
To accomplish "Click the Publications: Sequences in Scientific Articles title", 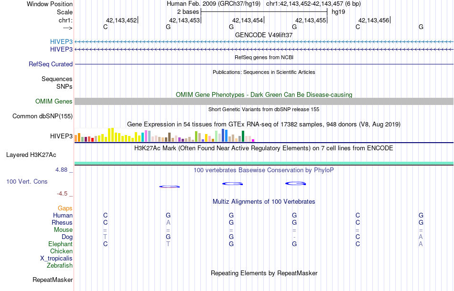I will [x=264, y=72].
